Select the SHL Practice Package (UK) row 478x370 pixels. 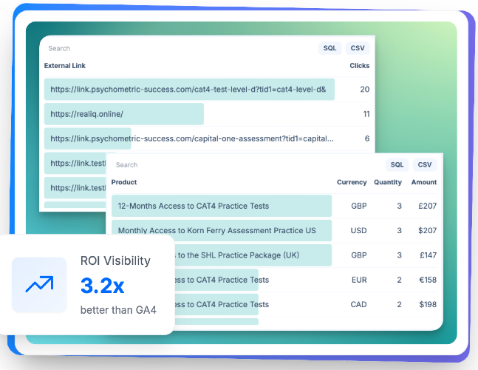[x=306, y=255]
